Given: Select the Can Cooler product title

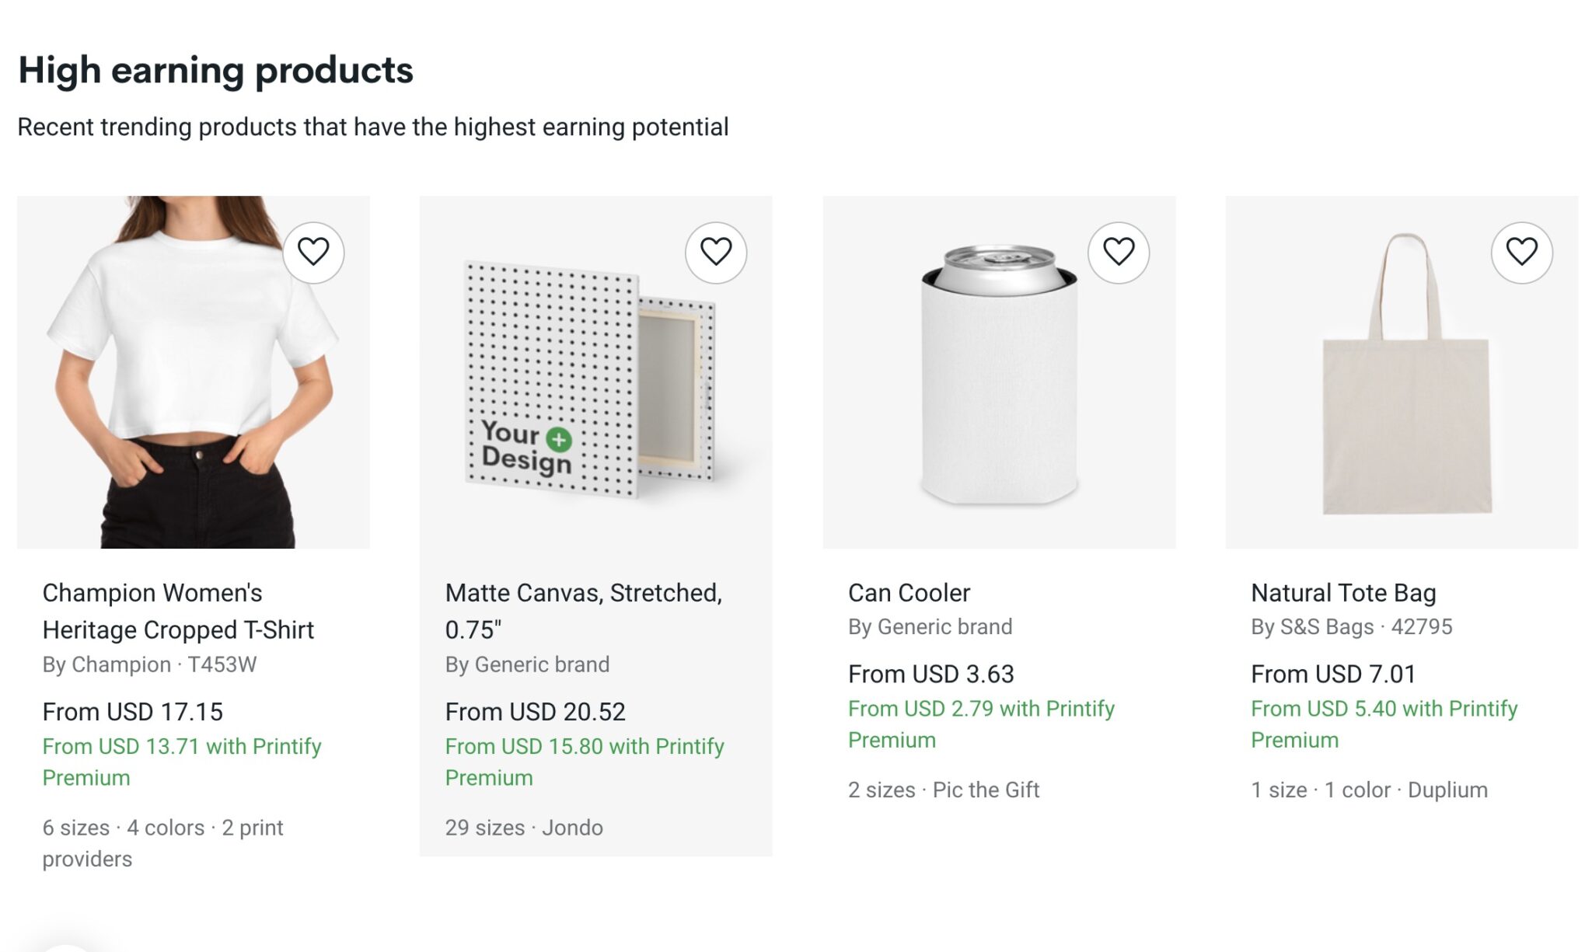Looking at the screenshot, I should (909, 592).
